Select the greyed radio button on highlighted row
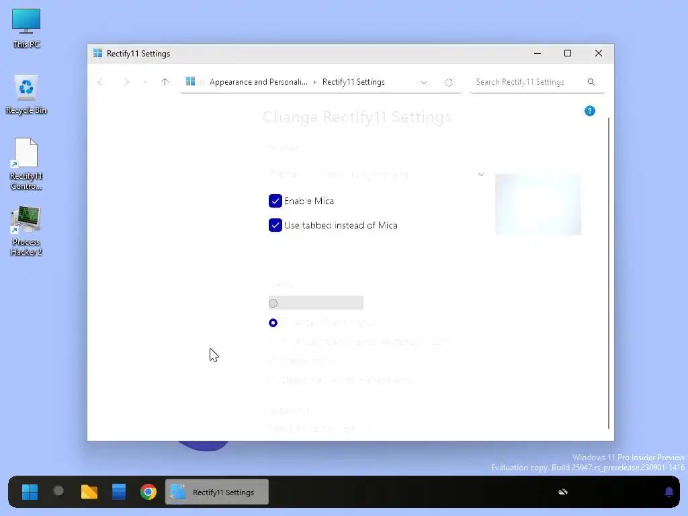 click(273, 303)
